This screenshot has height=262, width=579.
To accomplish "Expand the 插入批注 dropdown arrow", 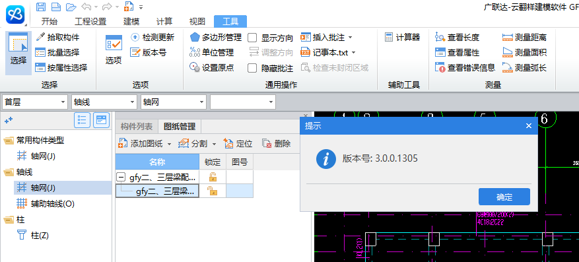I will [x=350, y=38].
